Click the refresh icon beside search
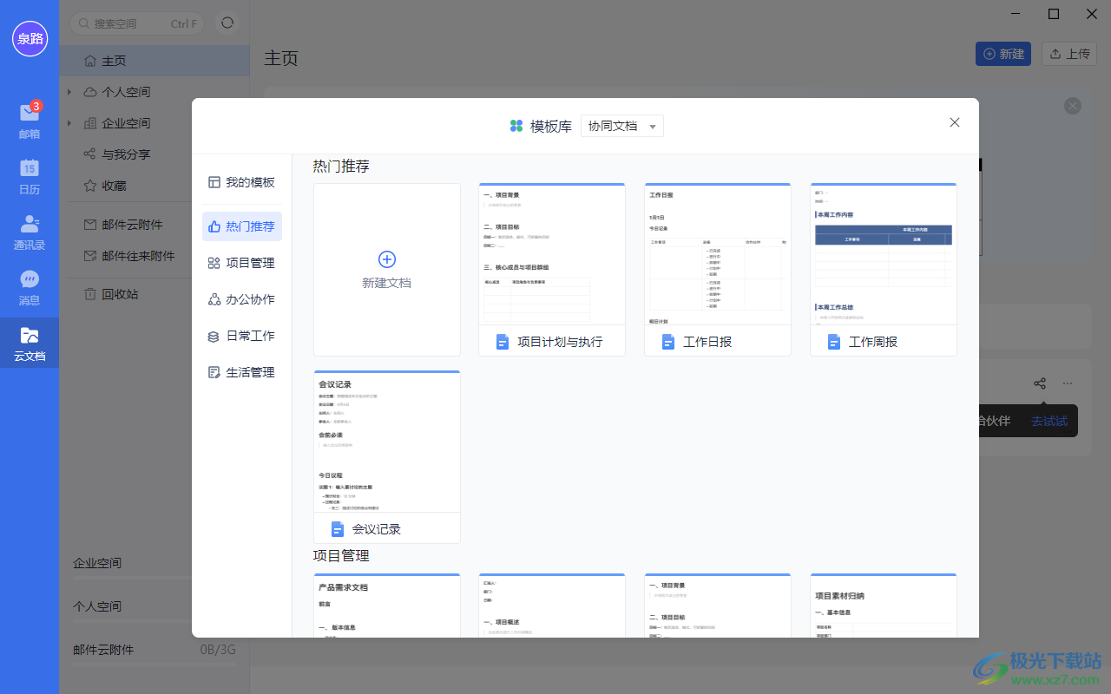Viewport: 1111px width, 694px height. (x=227, y=23)
